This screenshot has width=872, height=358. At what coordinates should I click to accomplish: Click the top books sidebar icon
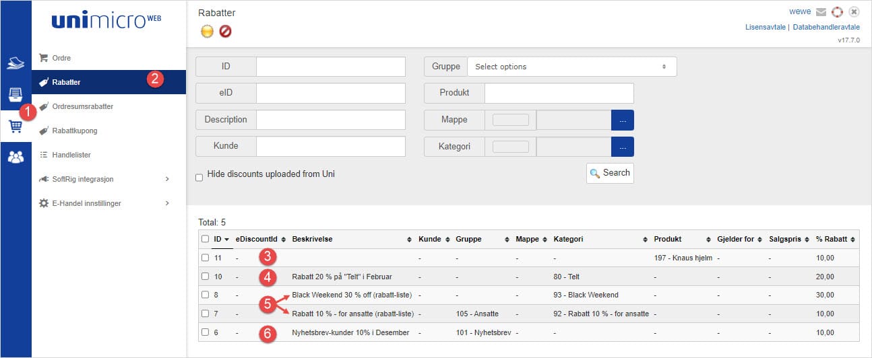click(x=15, y=63)
